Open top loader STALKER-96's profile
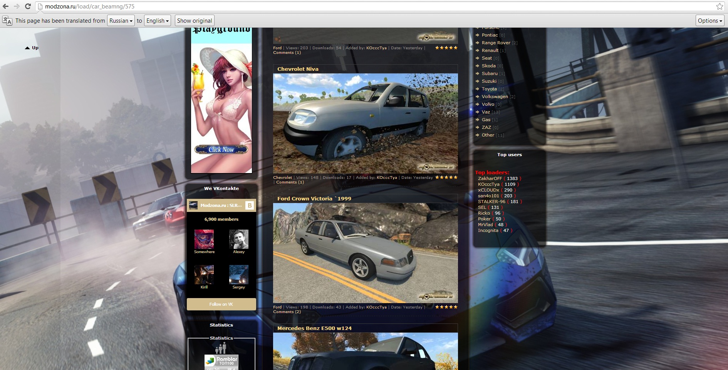This screenshot has width=728, height=370. [x=491, y=202]
